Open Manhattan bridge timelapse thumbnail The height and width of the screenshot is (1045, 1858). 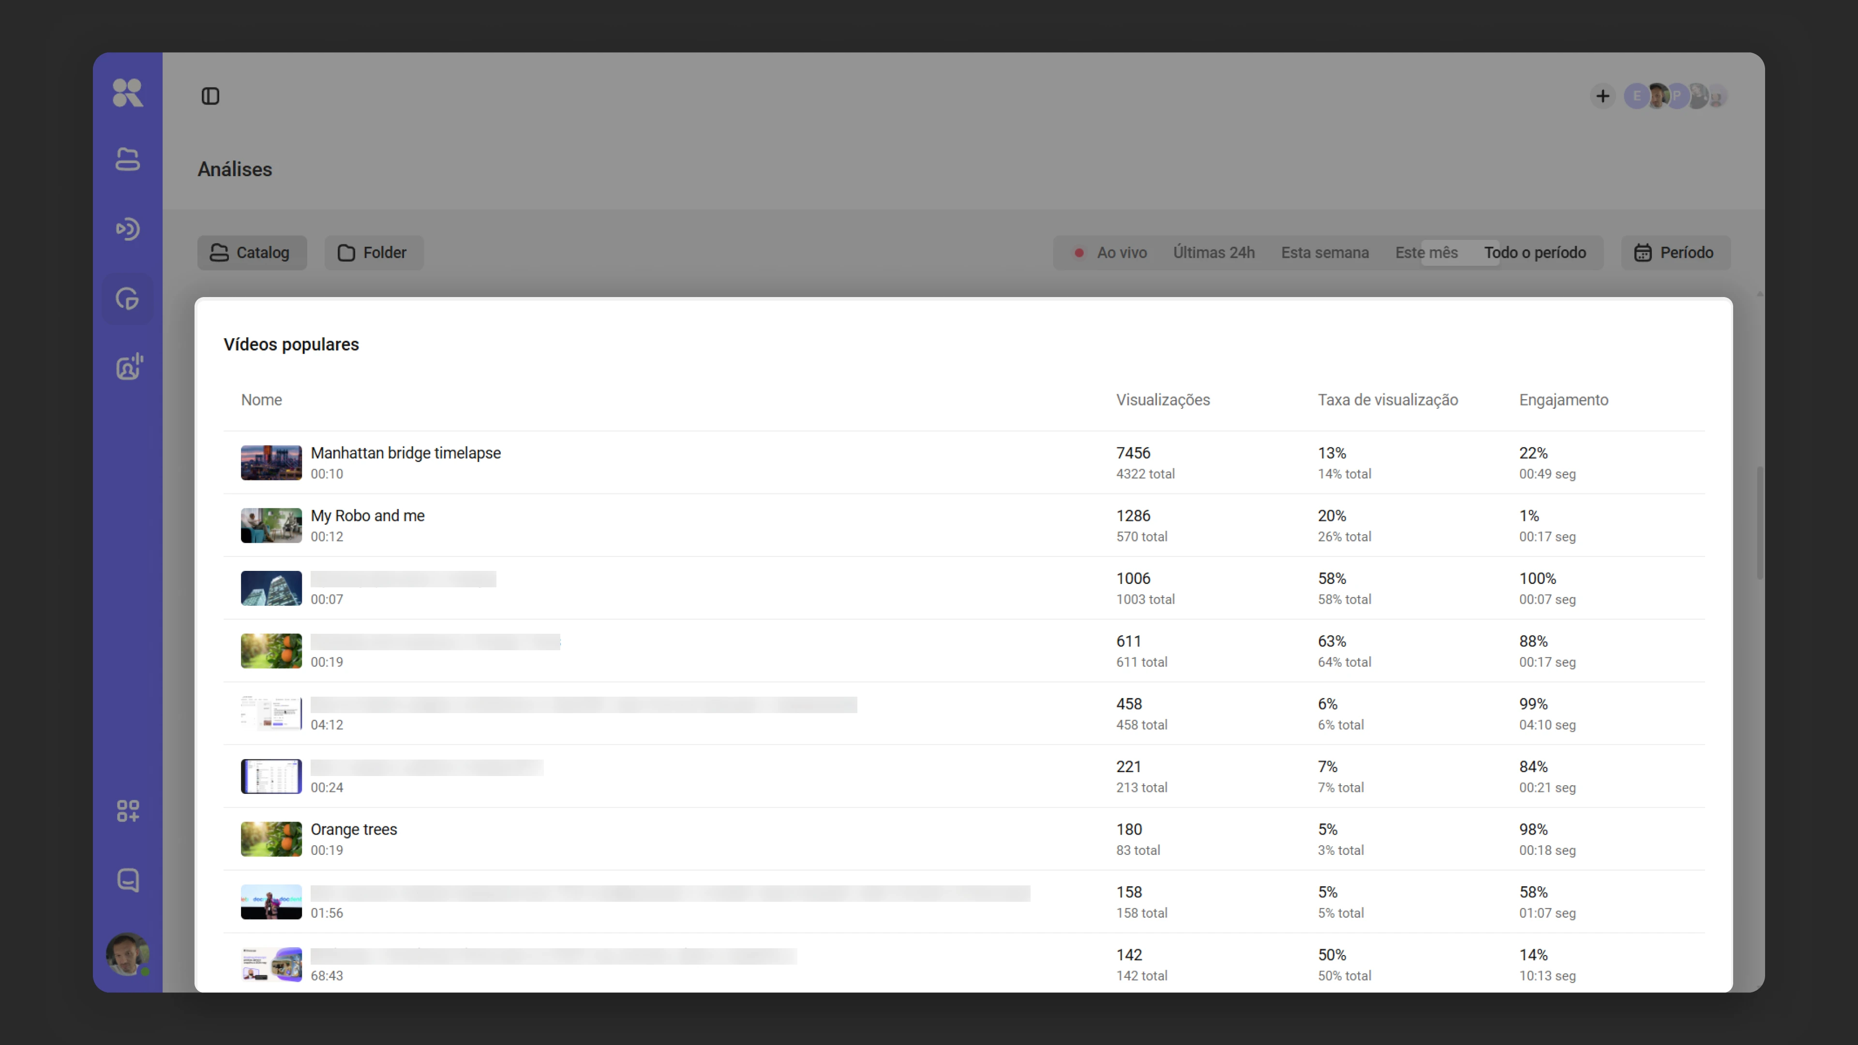click(271, 463)
